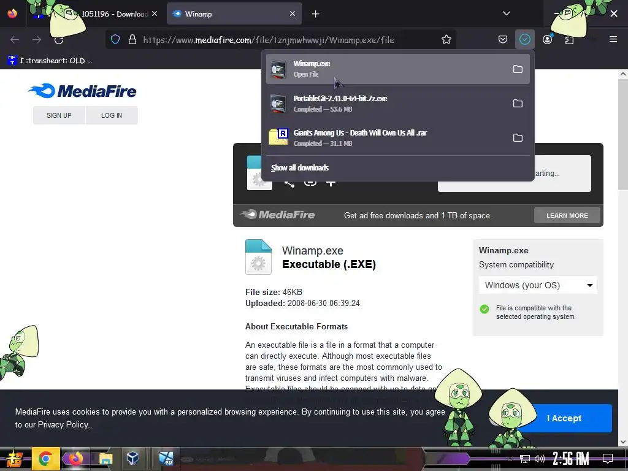Click the plus icon on download card
The image size is (628, 471).
[x=331, y=184]
